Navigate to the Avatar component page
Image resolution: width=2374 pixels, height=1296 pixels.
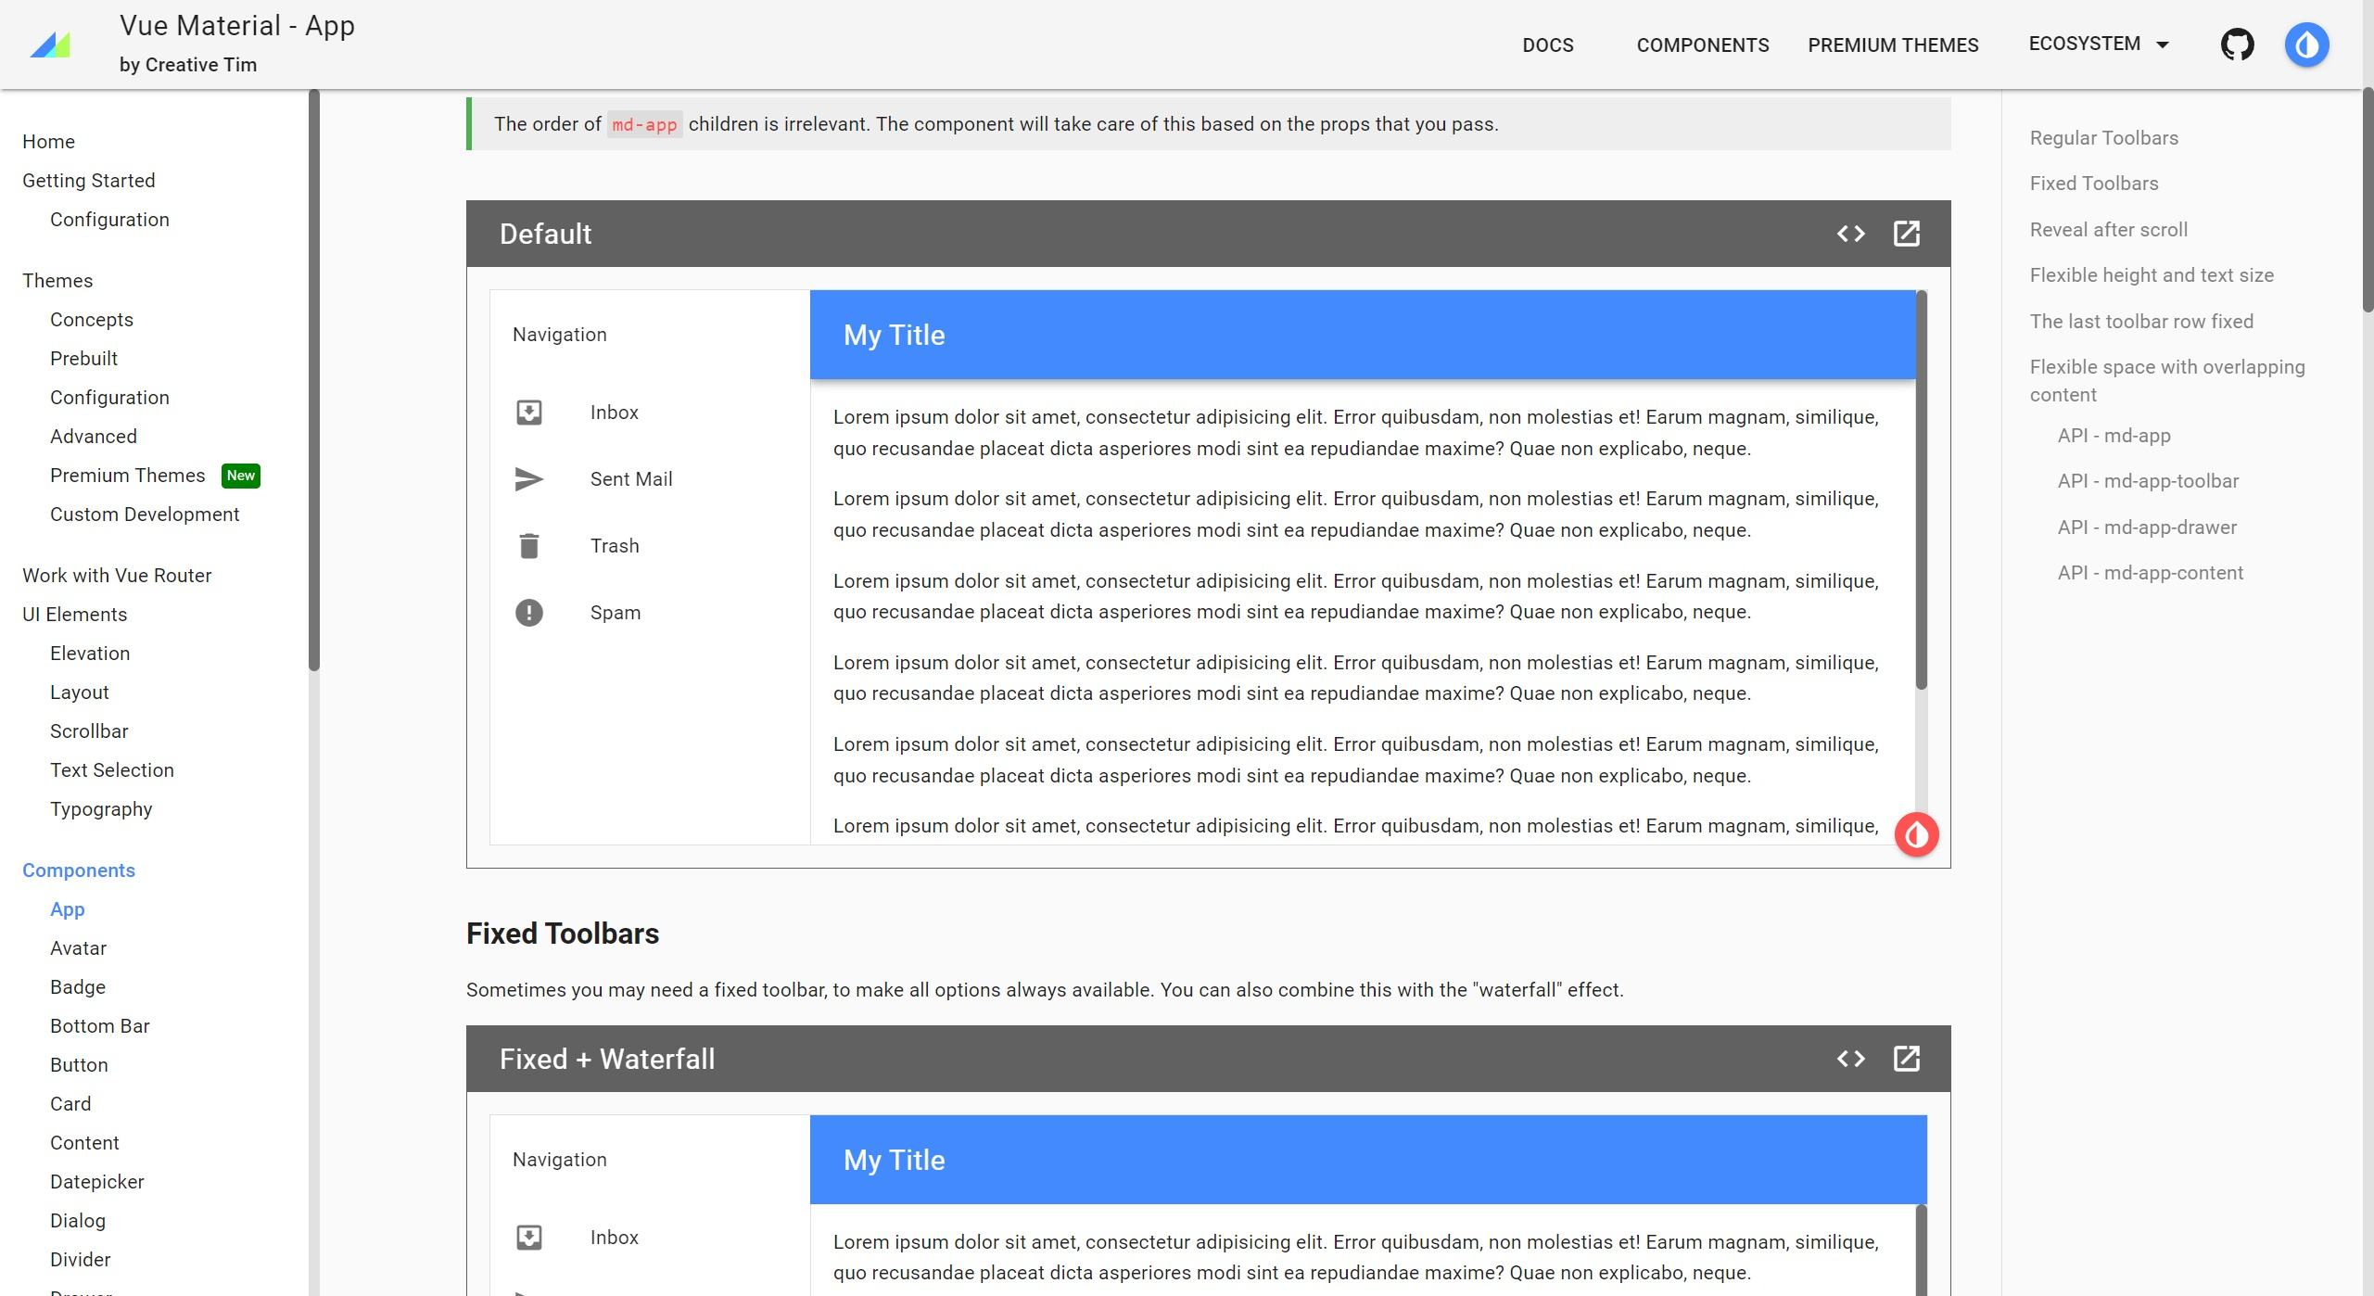pyautogui.click(x=78, y=948)
